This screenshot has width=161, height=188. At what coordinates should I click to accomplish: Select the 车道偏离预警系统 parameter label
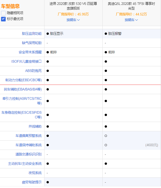coord(28,136)
